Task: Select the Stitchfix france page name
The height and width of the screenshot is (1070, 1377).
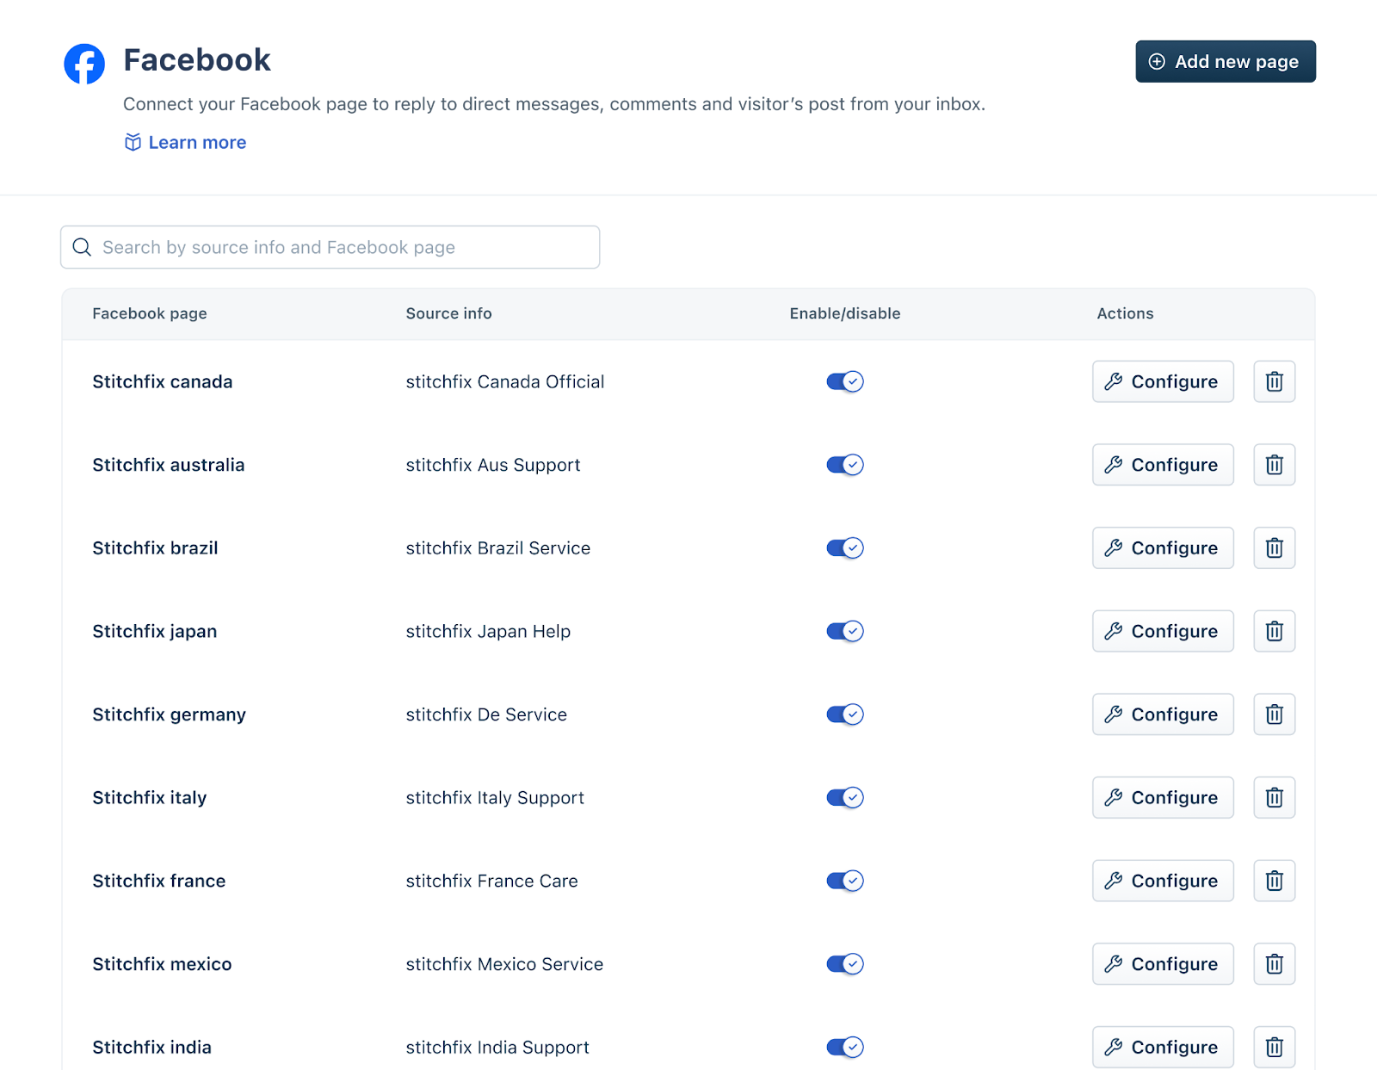Action: tap(159, 881)
